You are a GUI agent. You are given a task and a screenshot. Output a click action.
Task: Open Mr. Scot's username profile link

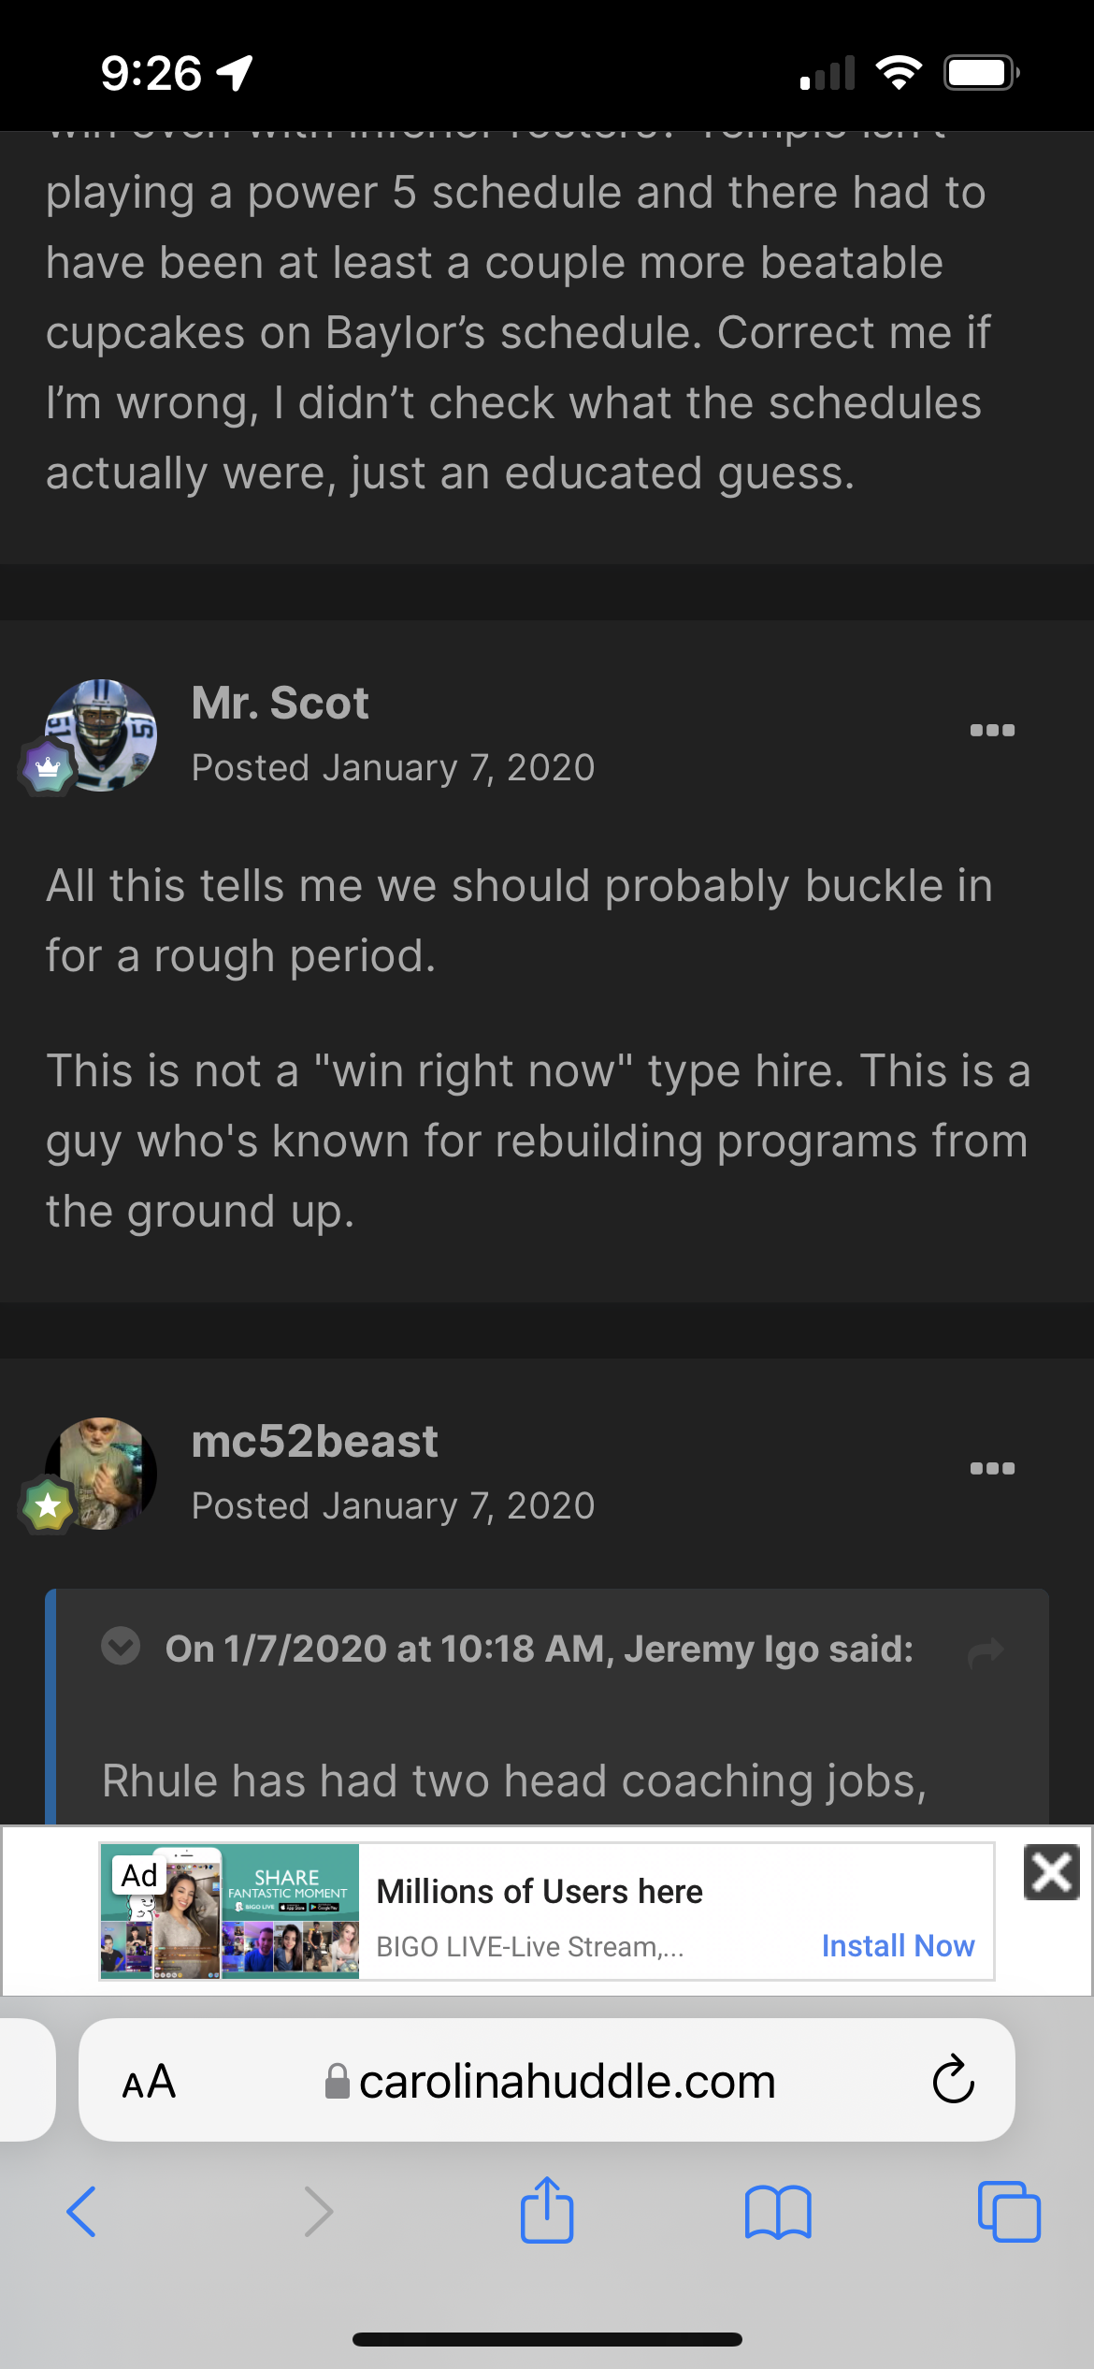(281, 703)
